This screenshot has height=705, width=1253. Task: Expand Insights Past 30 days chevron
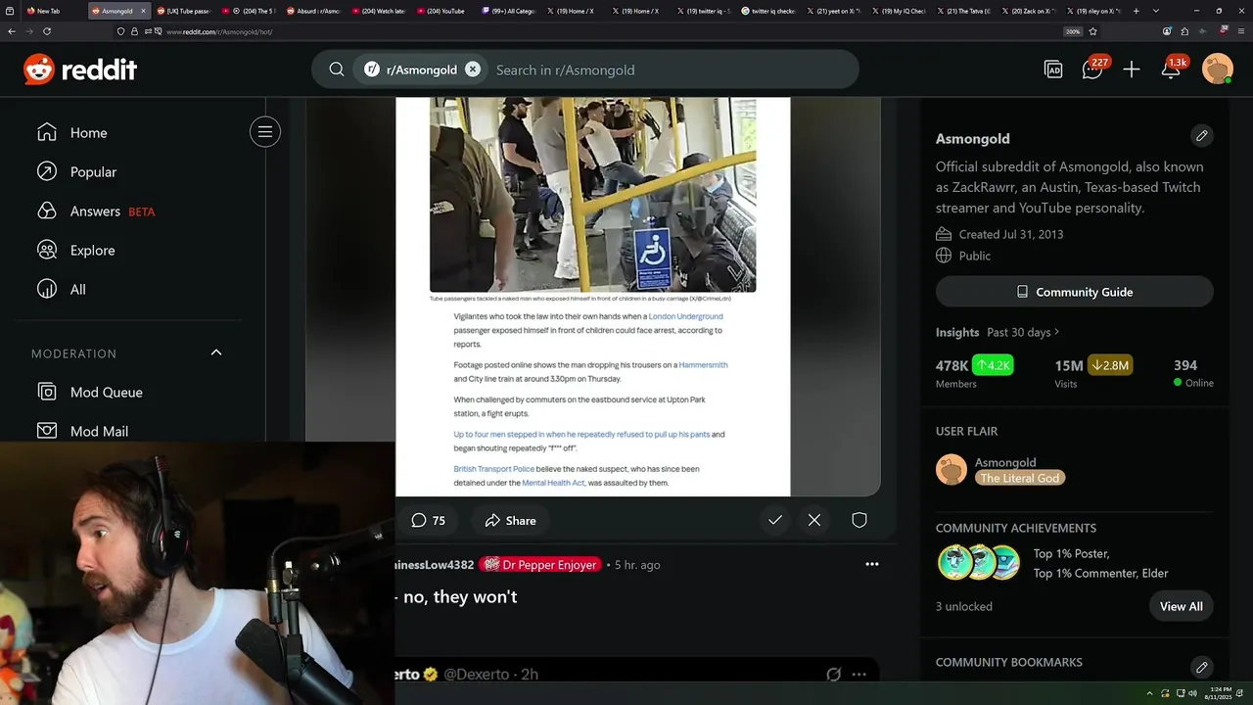click(x=1056, y=332)
